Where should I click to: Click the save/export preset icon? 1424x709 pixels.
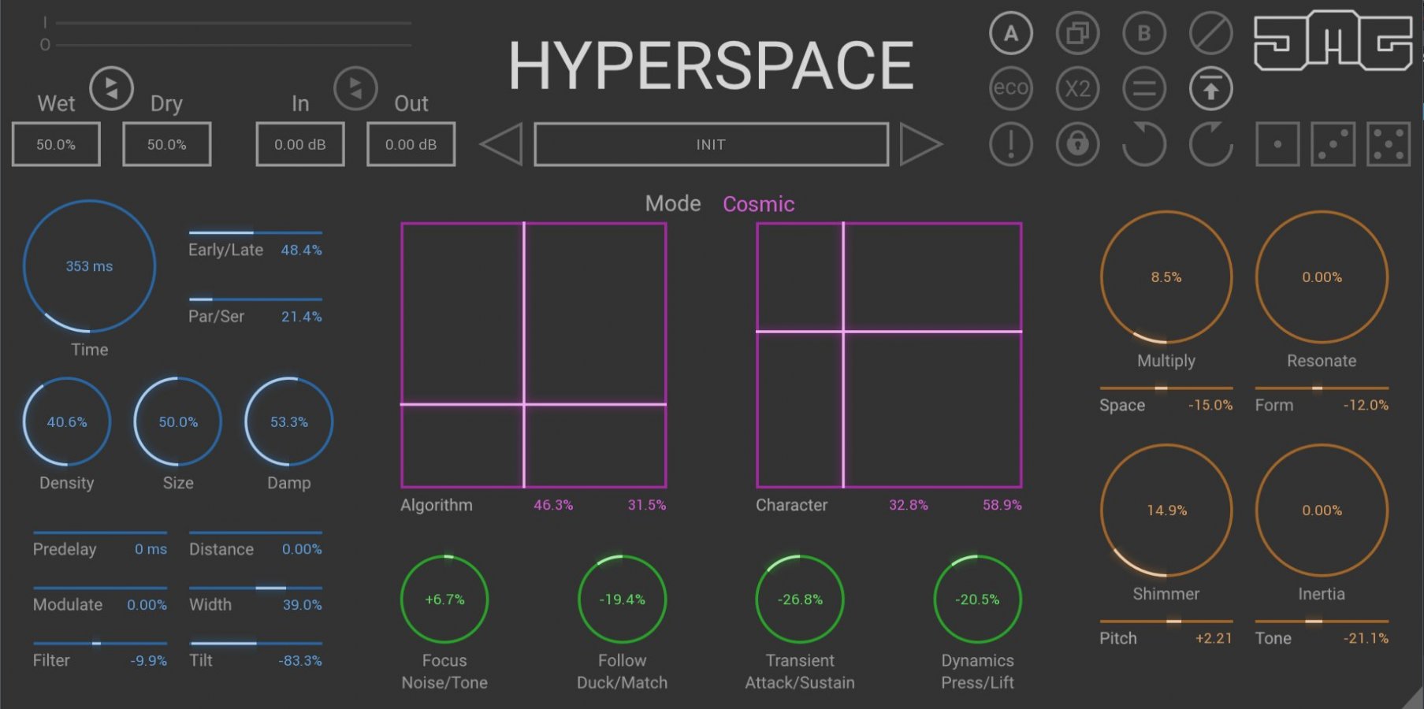coord(1211,89)
